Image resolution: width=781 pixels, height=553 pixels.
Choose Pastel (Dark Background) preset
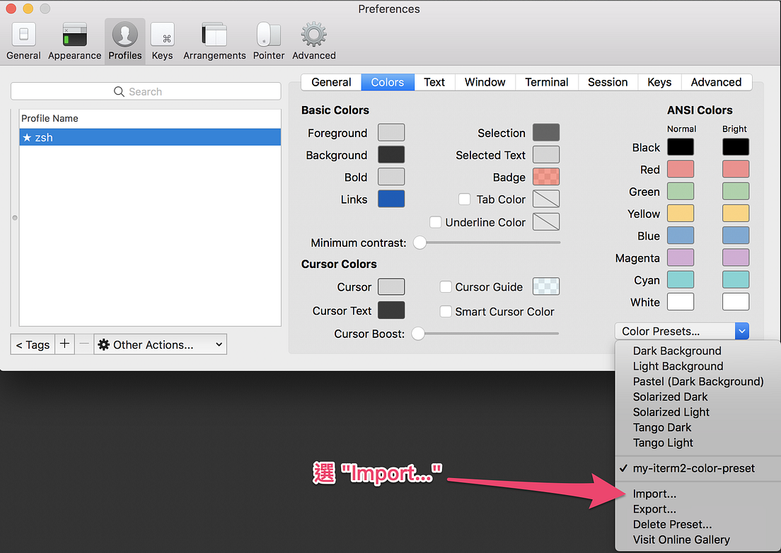698,382
